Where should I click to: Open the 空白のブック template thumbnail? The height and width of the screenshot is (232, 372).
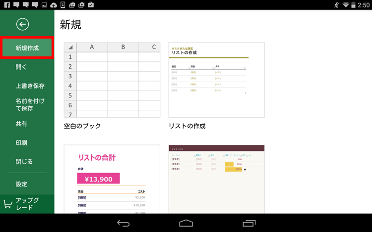tap(112, 80)
